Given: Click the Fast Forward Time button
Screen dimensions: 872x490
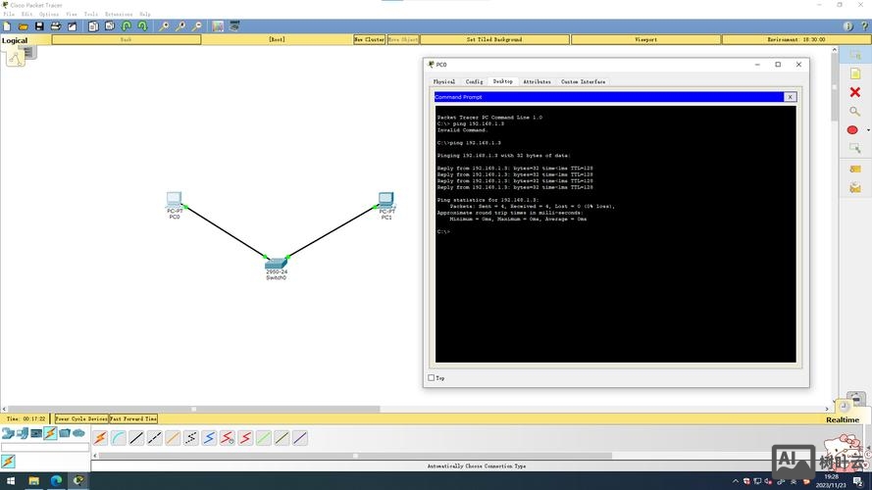Looking at the screenshot, I should [x=133, y=418].
